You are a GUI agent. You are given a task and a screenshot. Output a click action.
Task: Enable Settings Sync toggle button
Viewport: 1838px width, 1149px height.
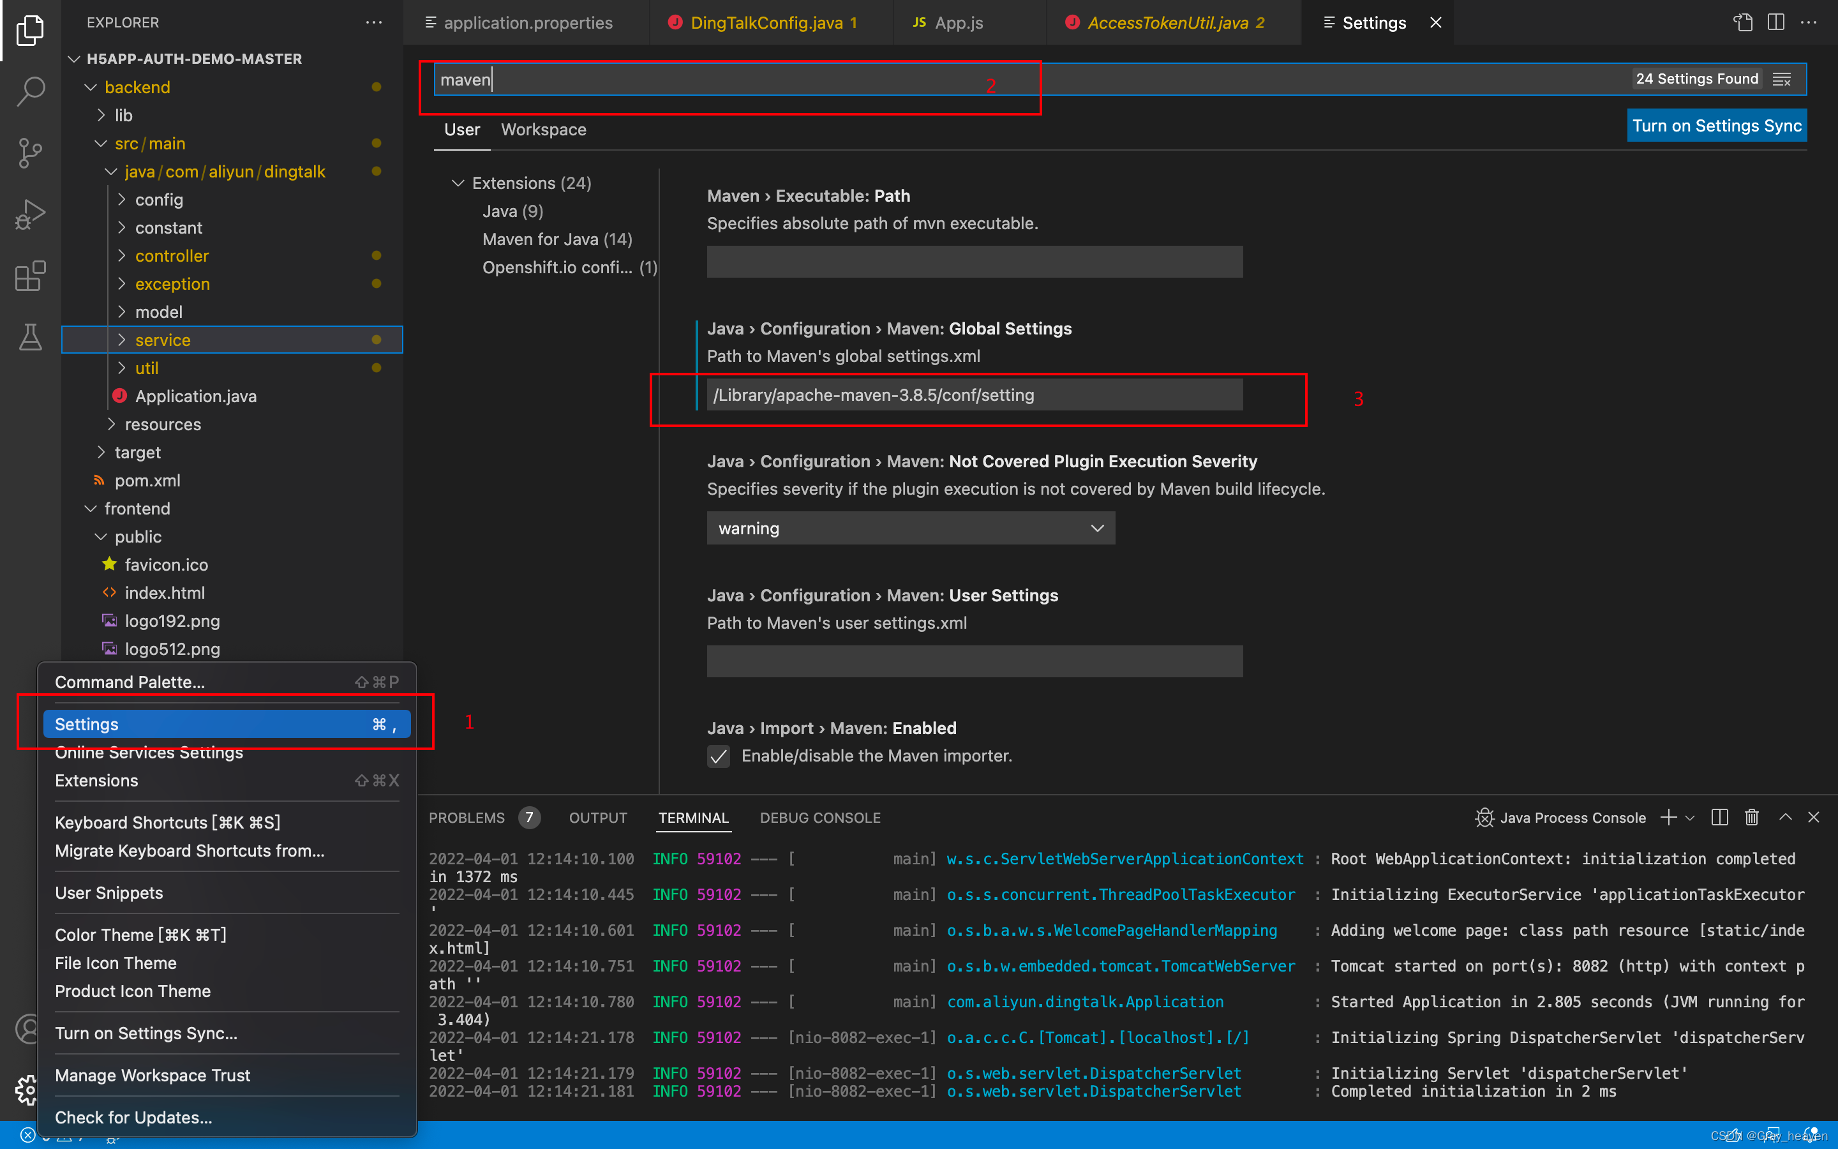(1716, 124)
